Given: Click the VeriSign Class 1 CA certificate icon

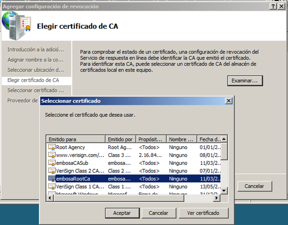Looking at the screenshot, I should (x=52, y=187).
